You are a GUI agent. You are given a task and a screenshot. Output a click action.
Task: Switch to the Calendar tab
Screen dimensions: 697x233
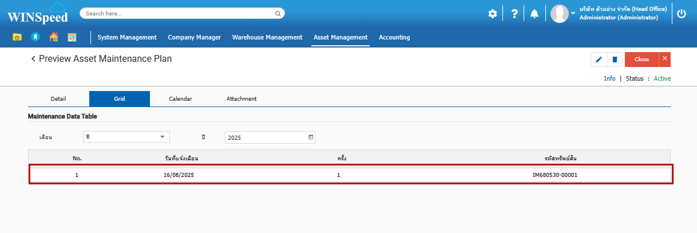click(x=180, y=98)
